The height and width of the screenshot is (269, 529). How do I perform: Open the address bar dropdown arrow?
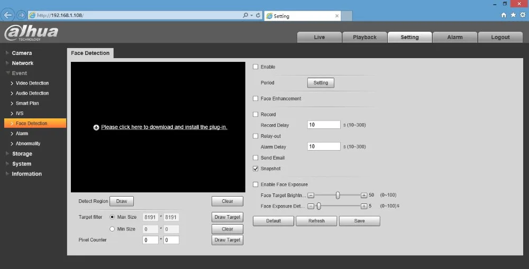point(252,15)
